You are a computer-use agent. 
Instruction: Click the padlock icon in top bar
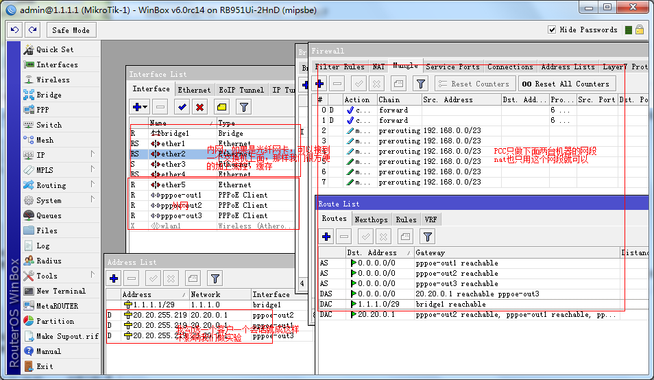[x=640, y=29]
